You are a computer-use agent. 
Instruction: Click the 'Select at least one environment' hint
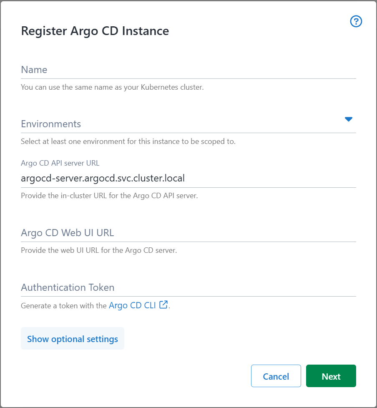pos(128,141)
